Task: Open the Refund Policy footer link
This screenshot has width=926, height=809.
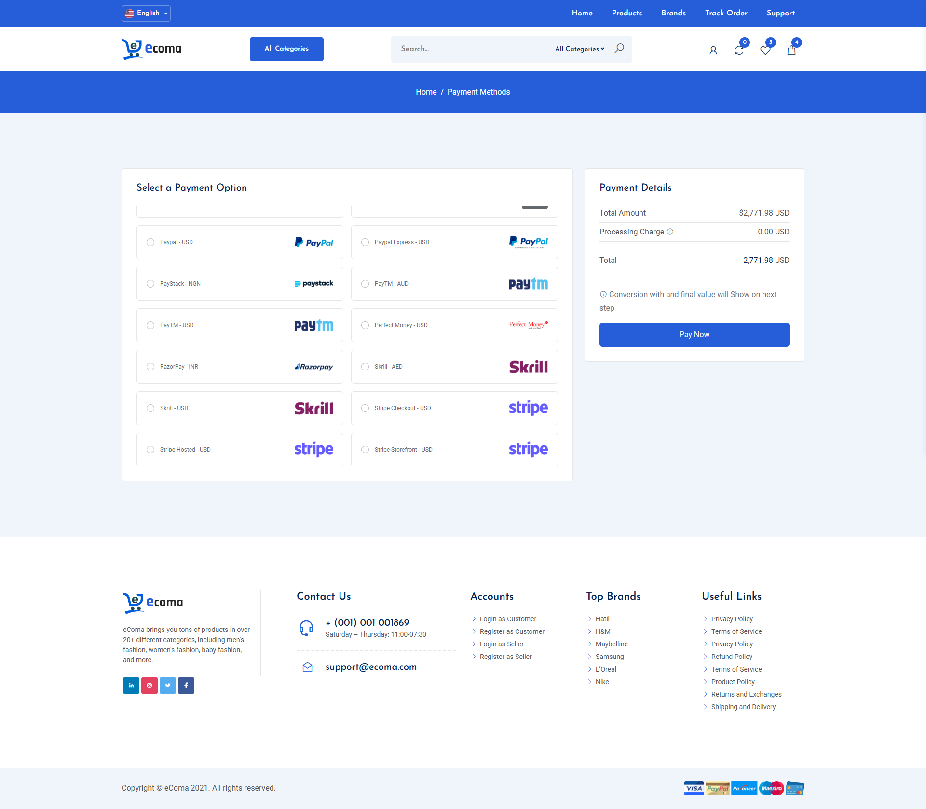Action: pos(731,657)
